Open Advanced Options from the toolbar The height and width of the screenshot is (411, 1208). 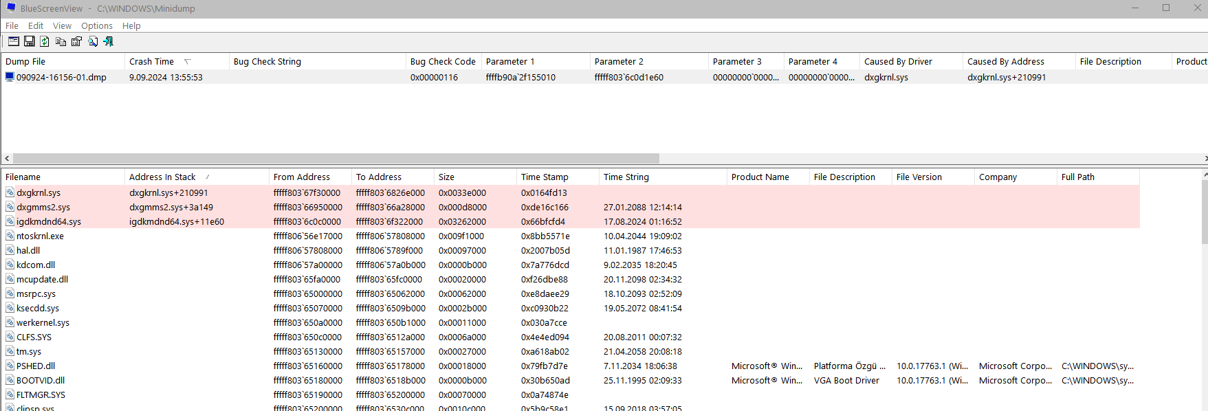[x=13, y=42]
